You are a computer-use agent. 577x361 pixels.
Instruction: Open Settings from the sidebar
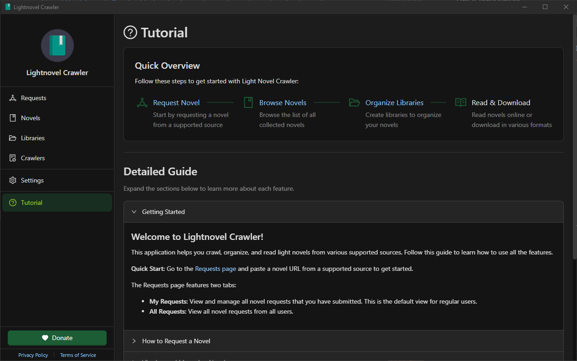coord(57,180)
